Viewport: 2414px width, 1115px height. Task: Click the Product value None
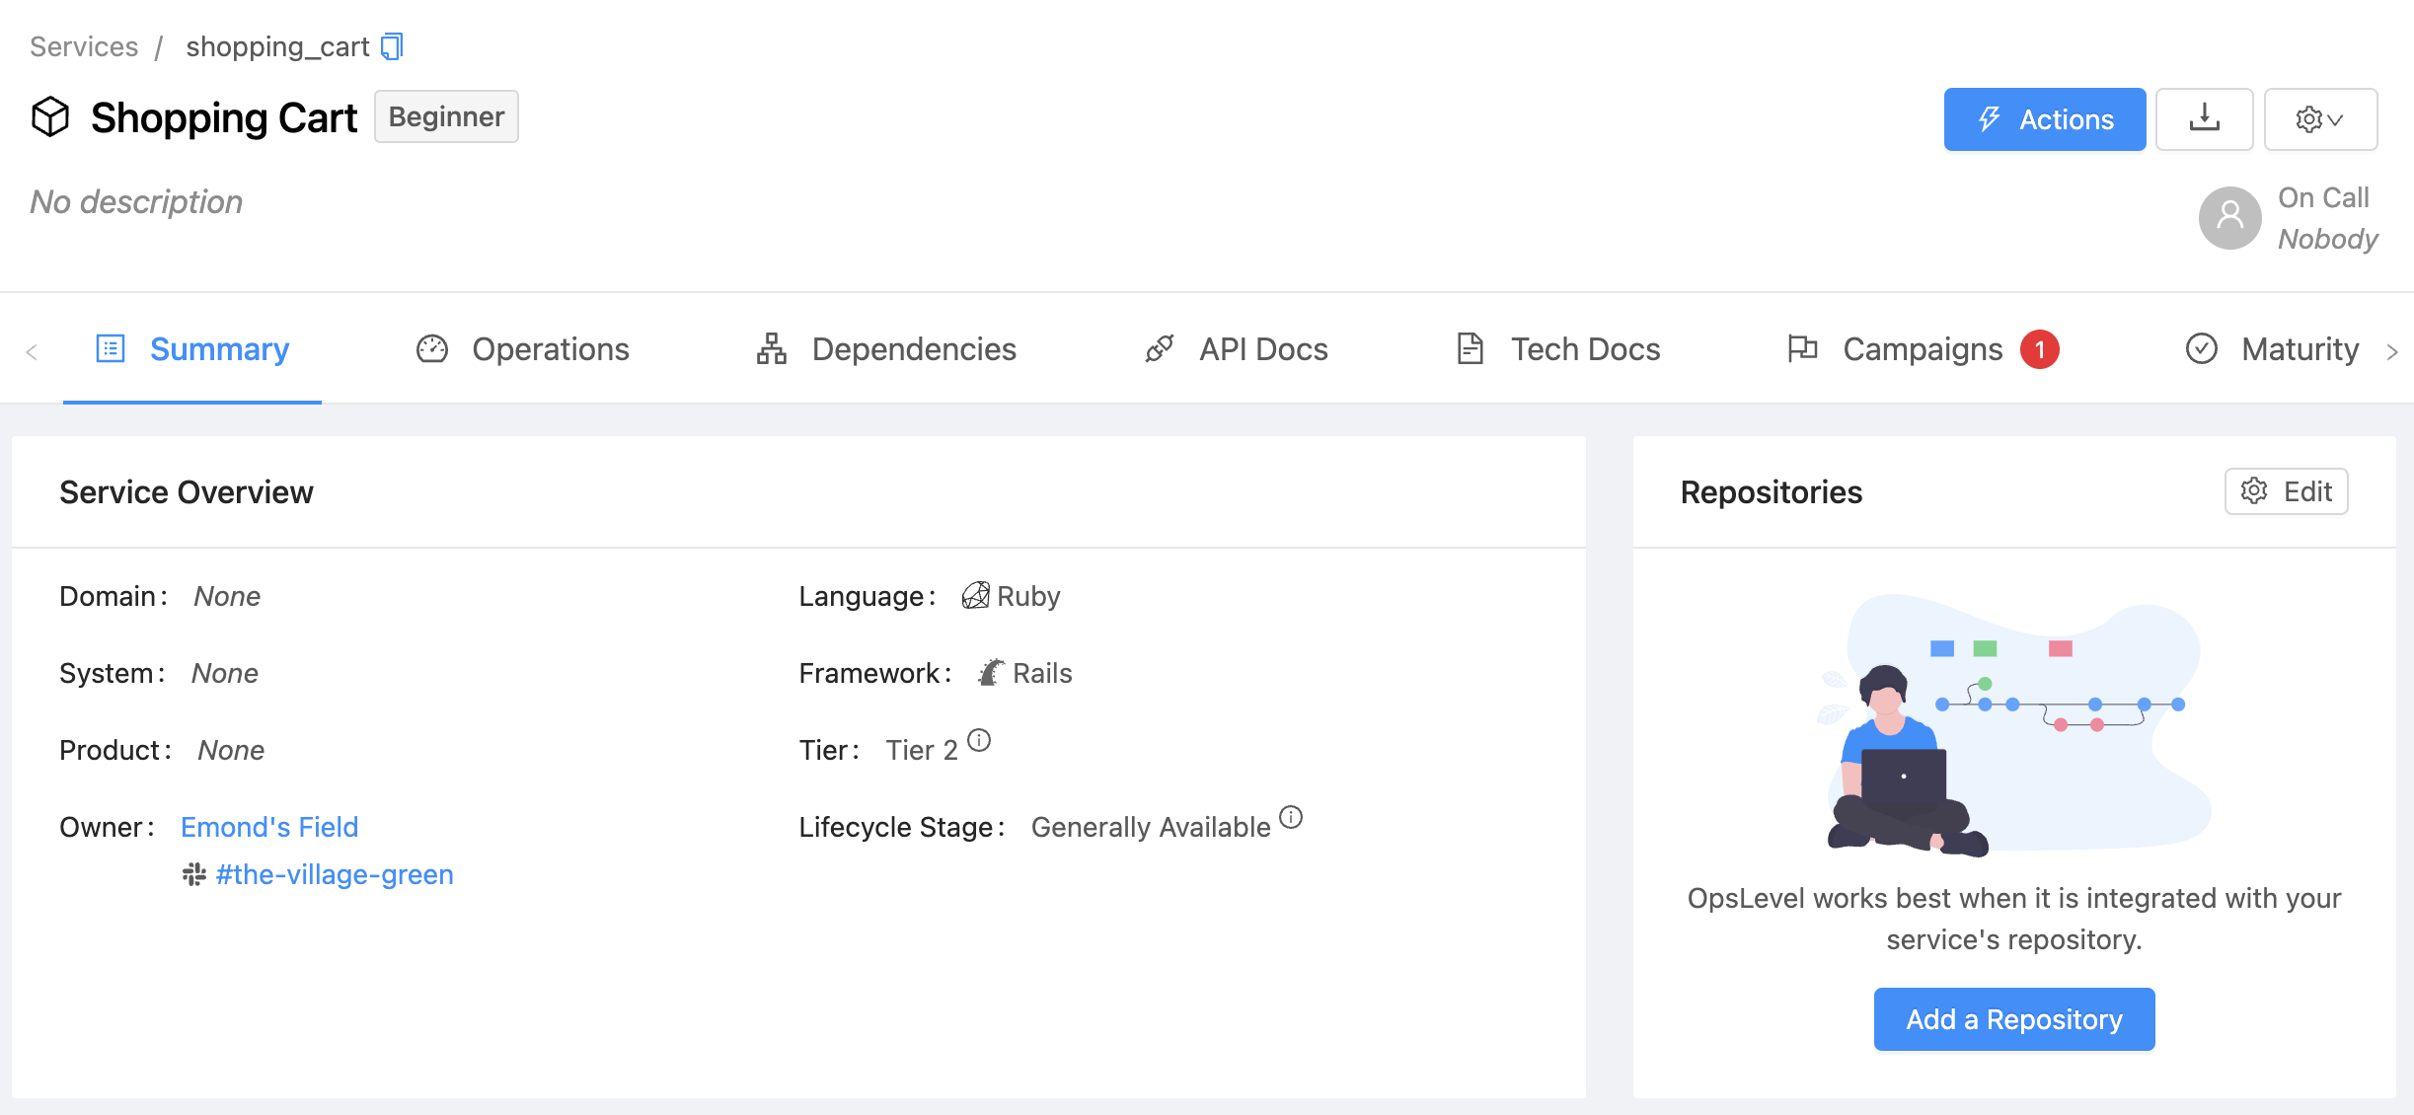click(231, 750)
